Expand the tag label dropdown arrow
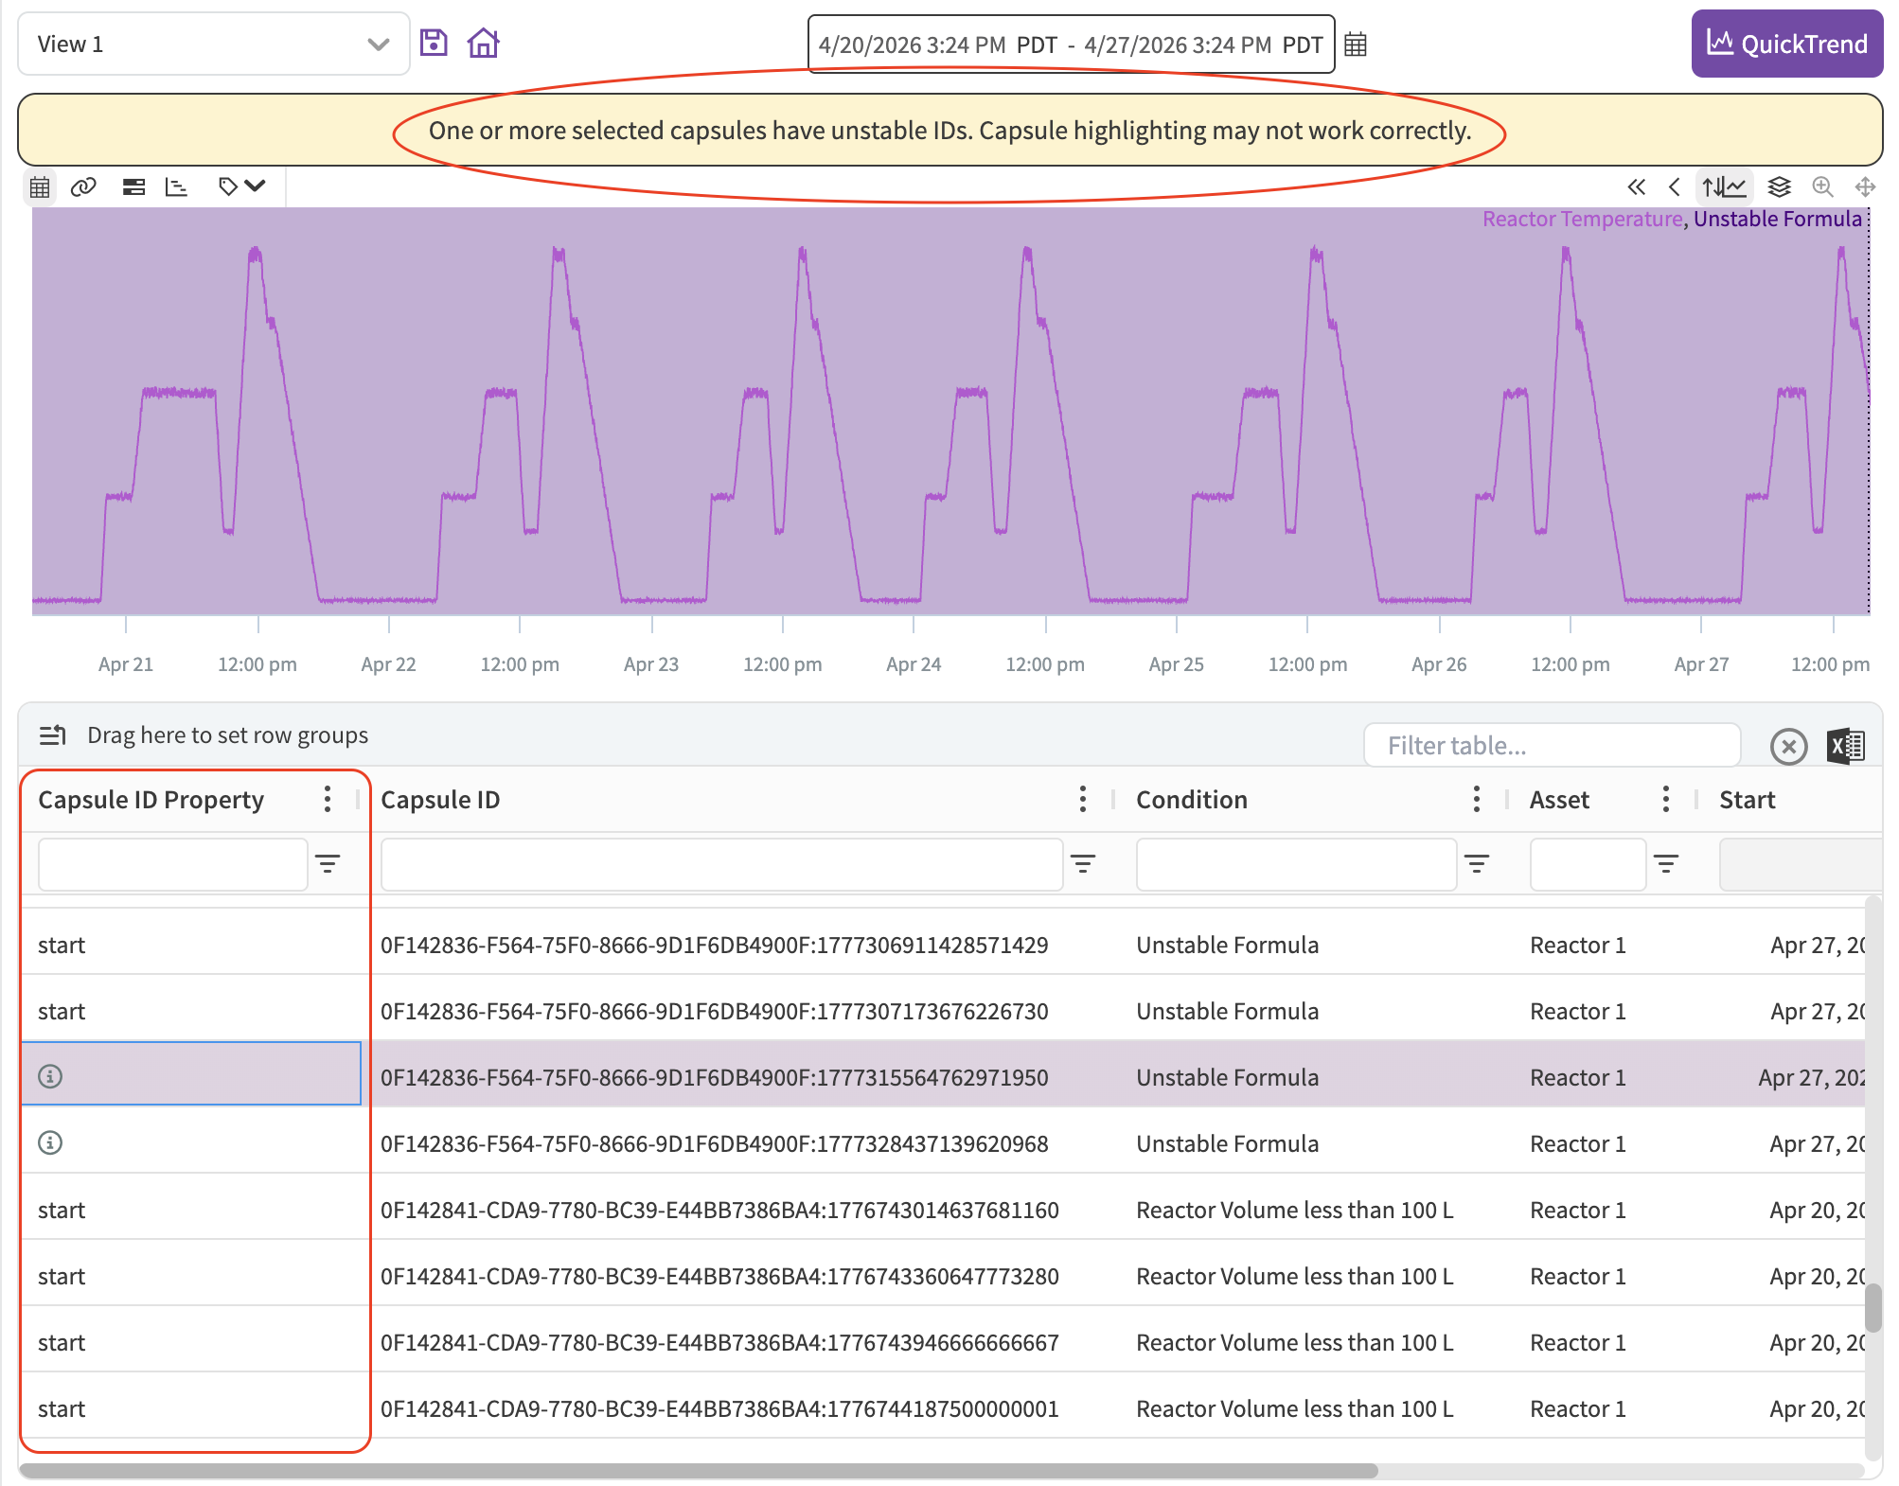 coord(256,186)
